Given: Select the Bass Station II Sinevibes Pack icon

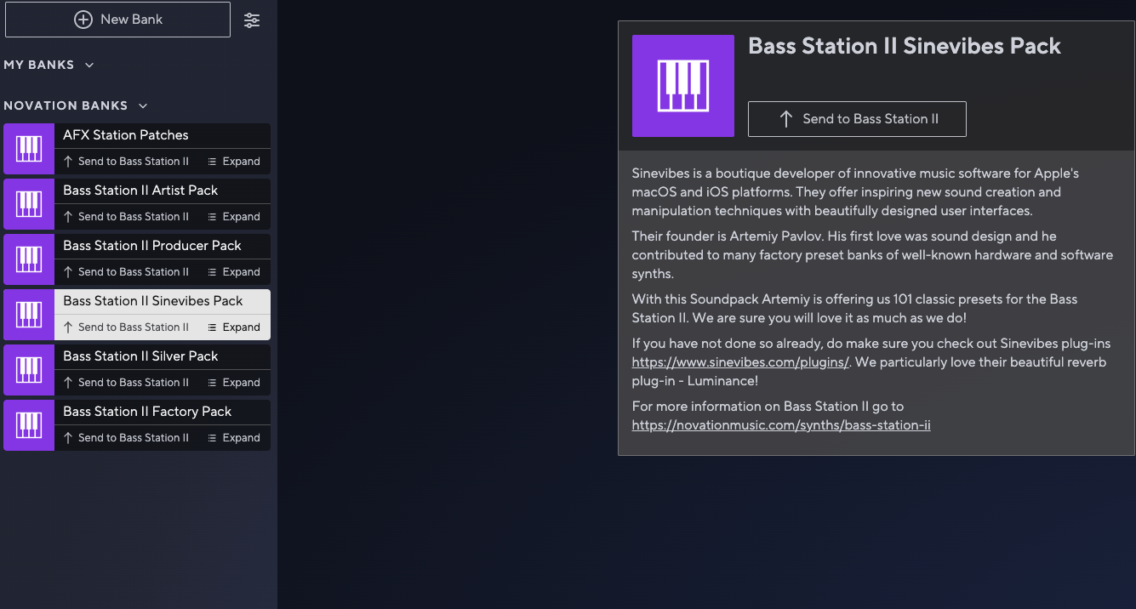Looking at the screenshot, I should [29, 315].
